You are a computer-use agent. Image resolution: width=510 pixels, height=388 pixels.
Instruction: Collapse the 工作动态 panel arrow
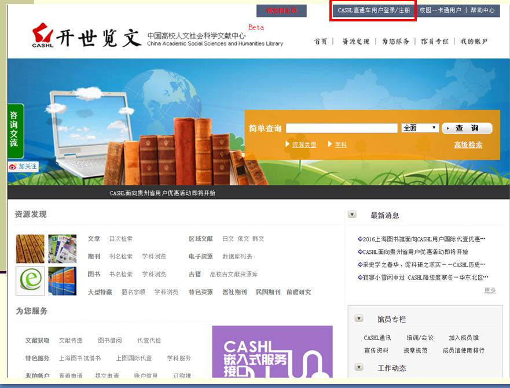(359, 367)
